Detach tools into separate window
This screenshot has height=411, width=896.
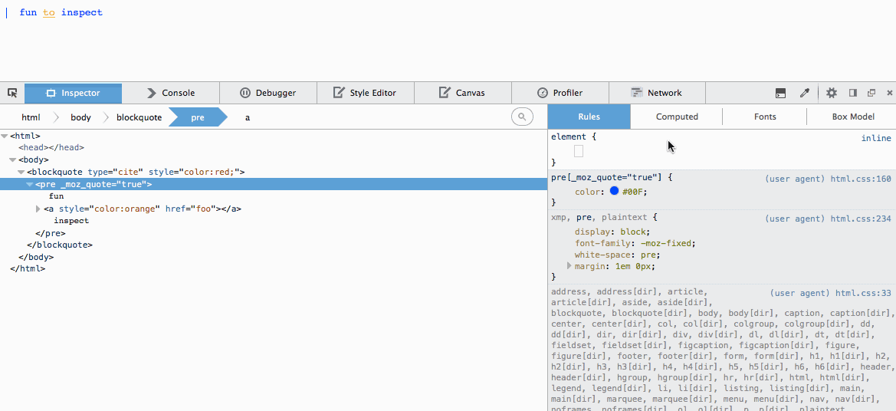tap(871, 93)
